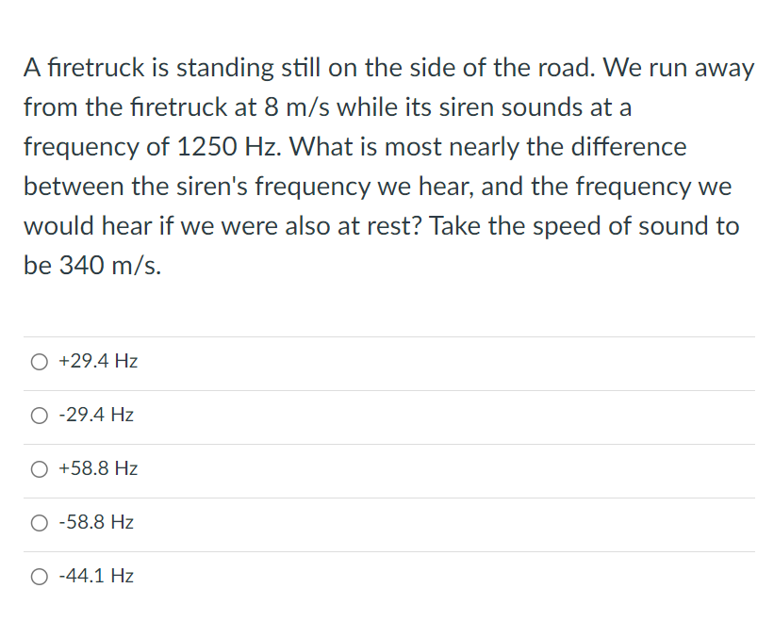Select the +29.4 Hz radio button
The width and height of the screenshot is (774, 621).
40,361
